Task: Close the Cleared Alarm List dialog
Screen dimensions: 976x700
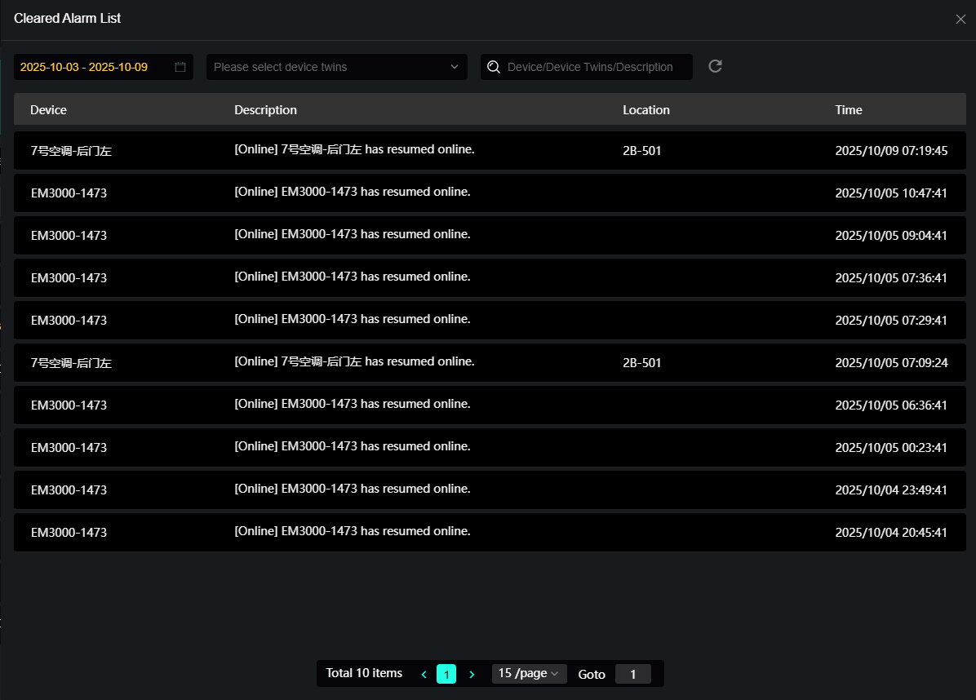Action: 960,19
